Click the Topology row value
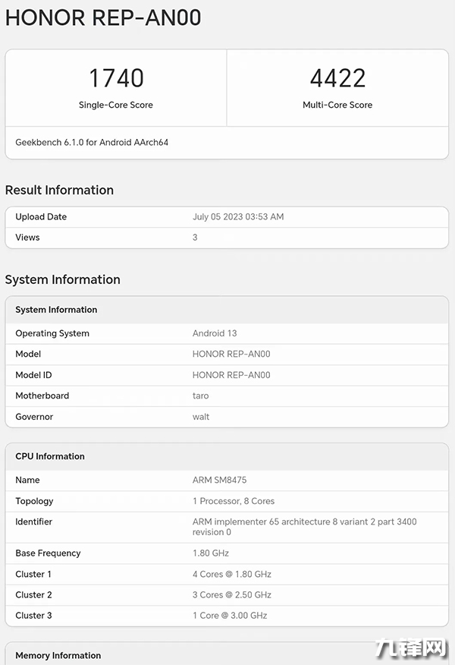 (x=234, y=501)
